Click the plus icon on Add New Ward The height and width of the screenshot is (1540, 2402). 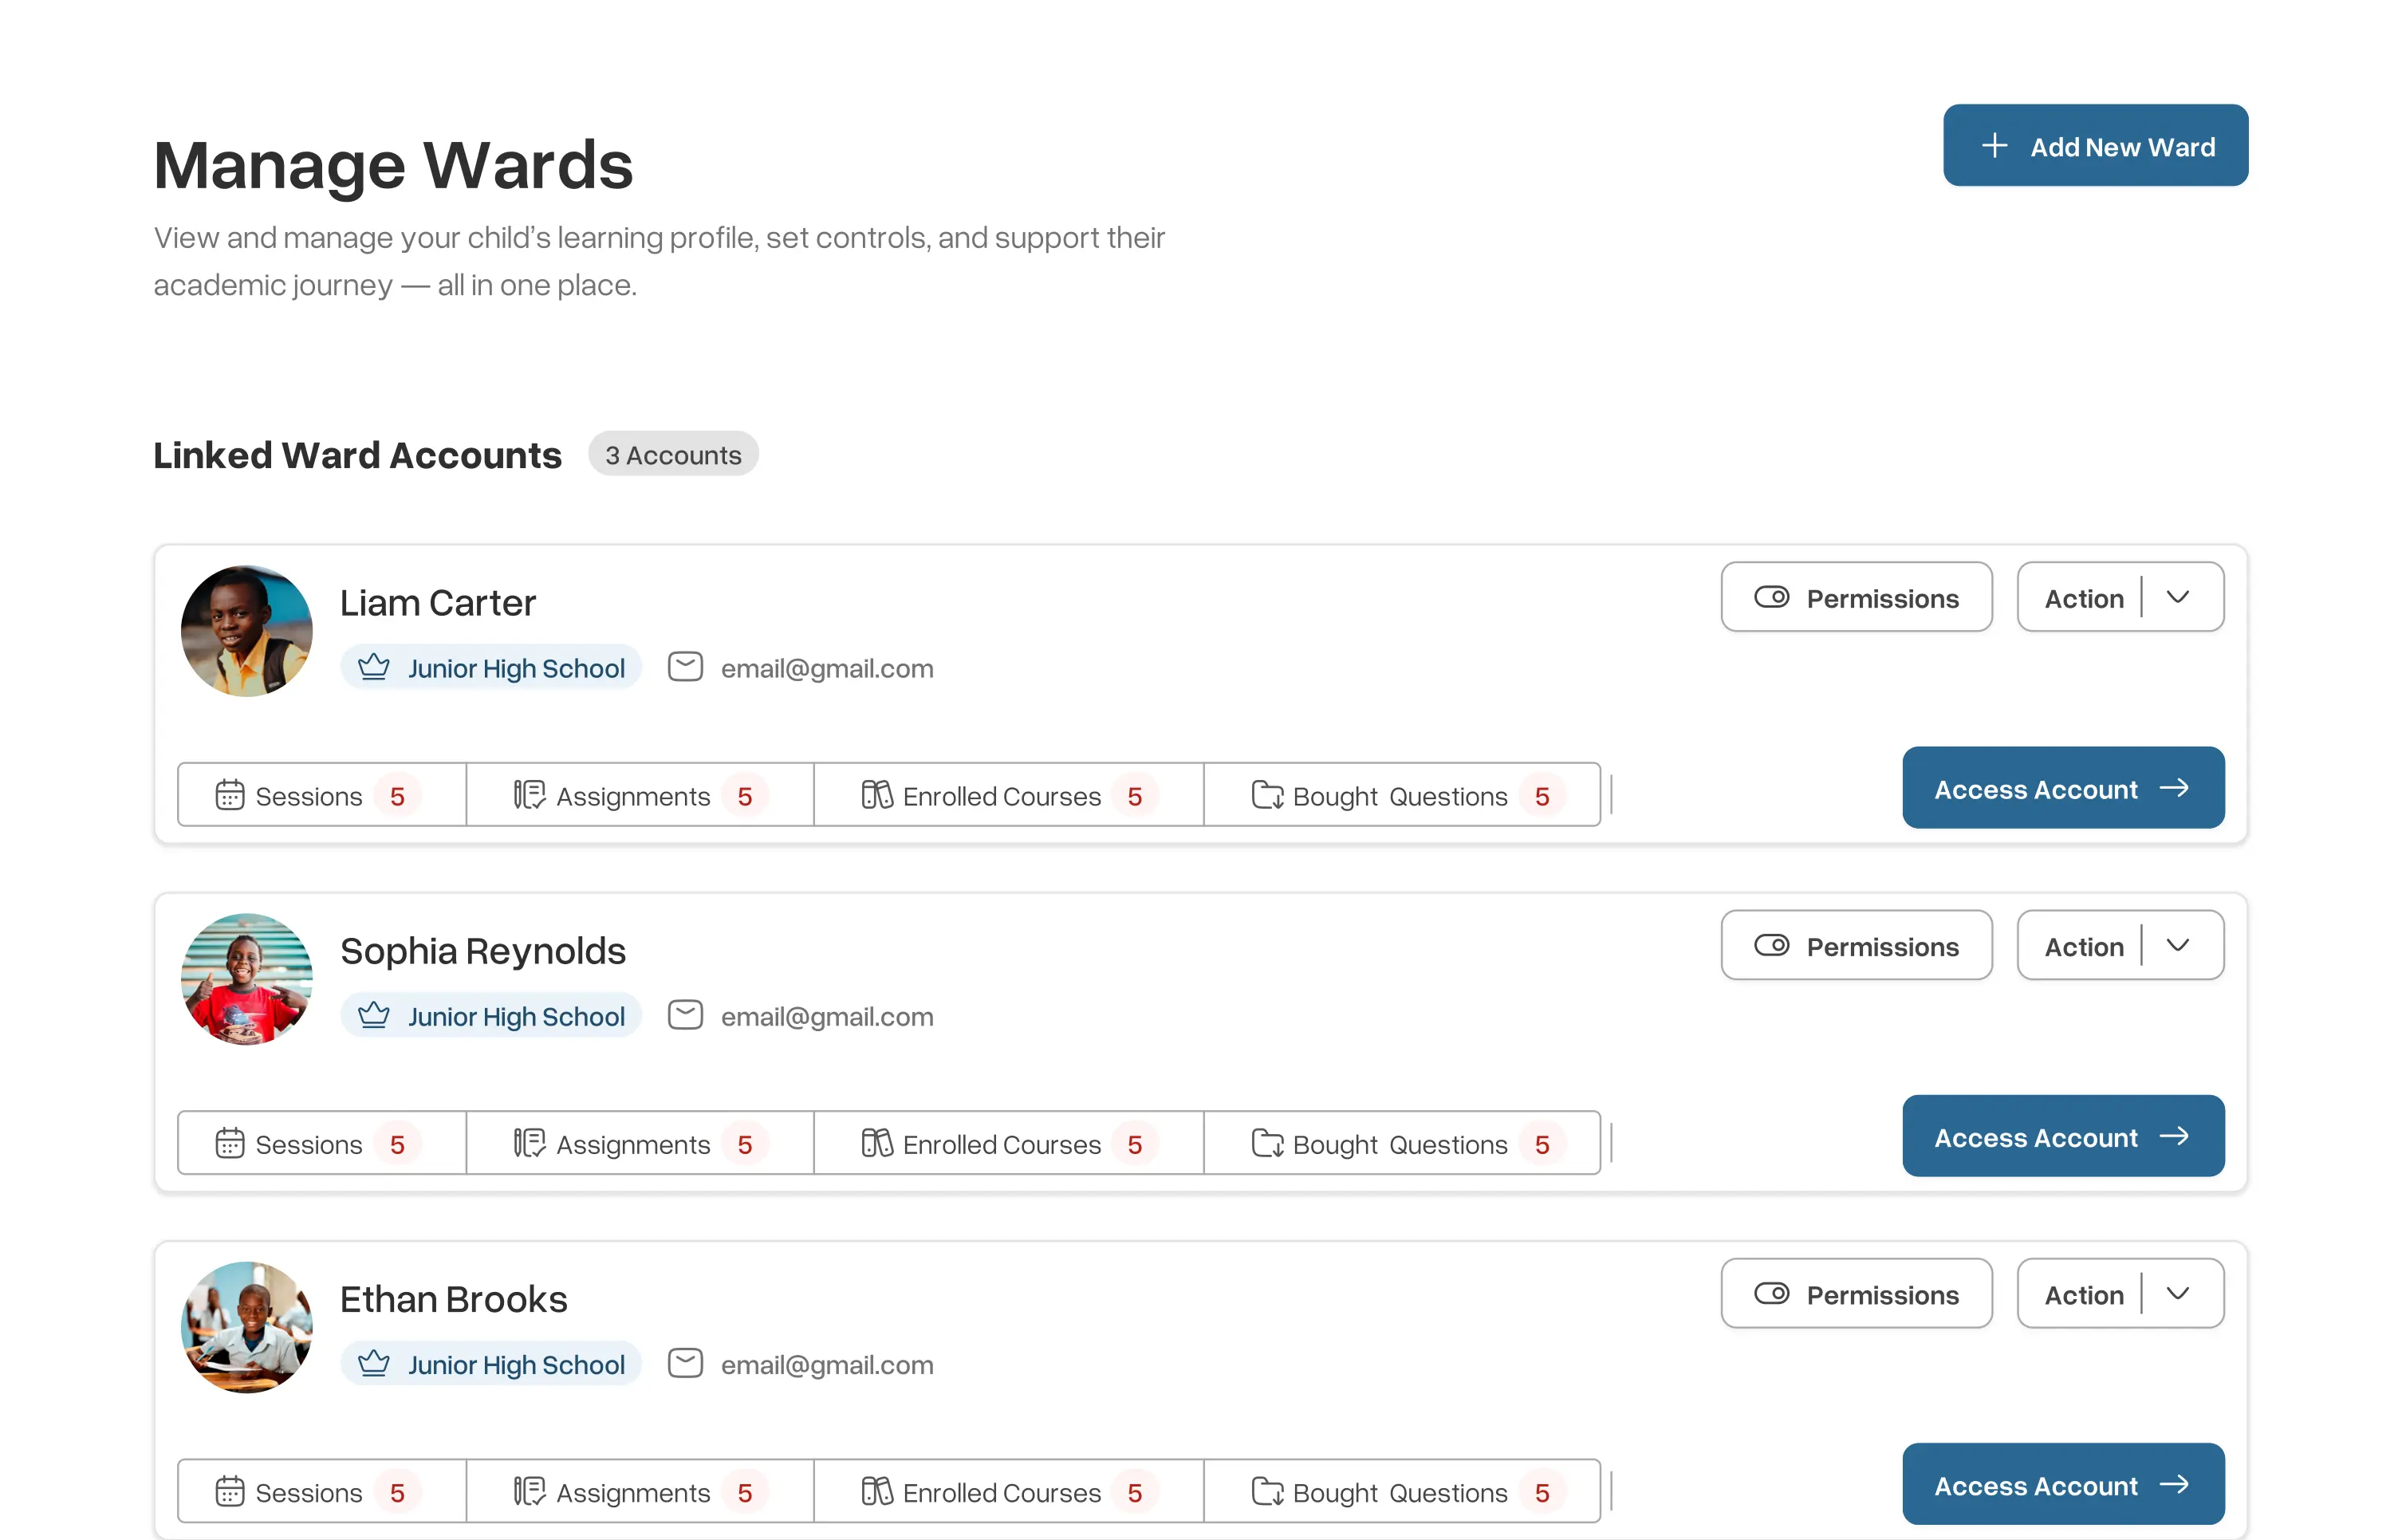pyautogui.click(x=1994, y=146)
